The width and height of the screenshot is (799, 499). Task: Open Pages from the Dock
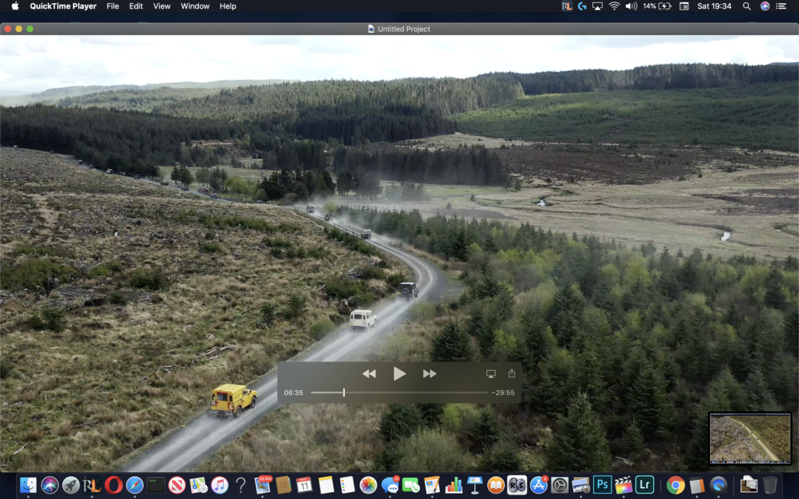432,484
